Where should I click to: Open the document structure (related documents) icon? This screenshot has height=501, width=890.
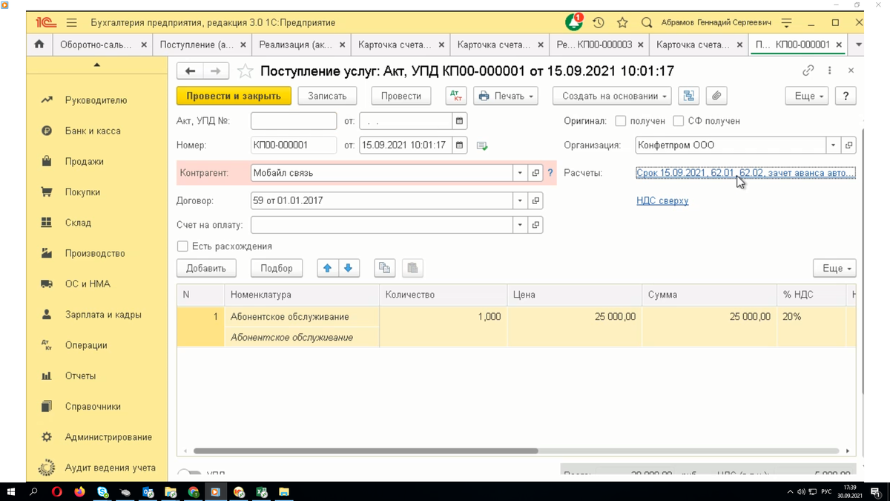689,96
